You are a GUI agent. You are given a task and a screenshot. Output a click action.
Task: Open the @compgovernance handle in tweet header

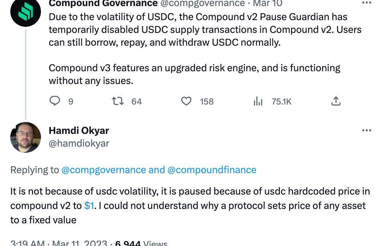tap(203, 4)
